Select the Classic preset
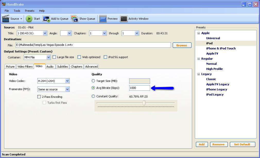The height and width of the screenshot is (158, 260). [211, 79]
